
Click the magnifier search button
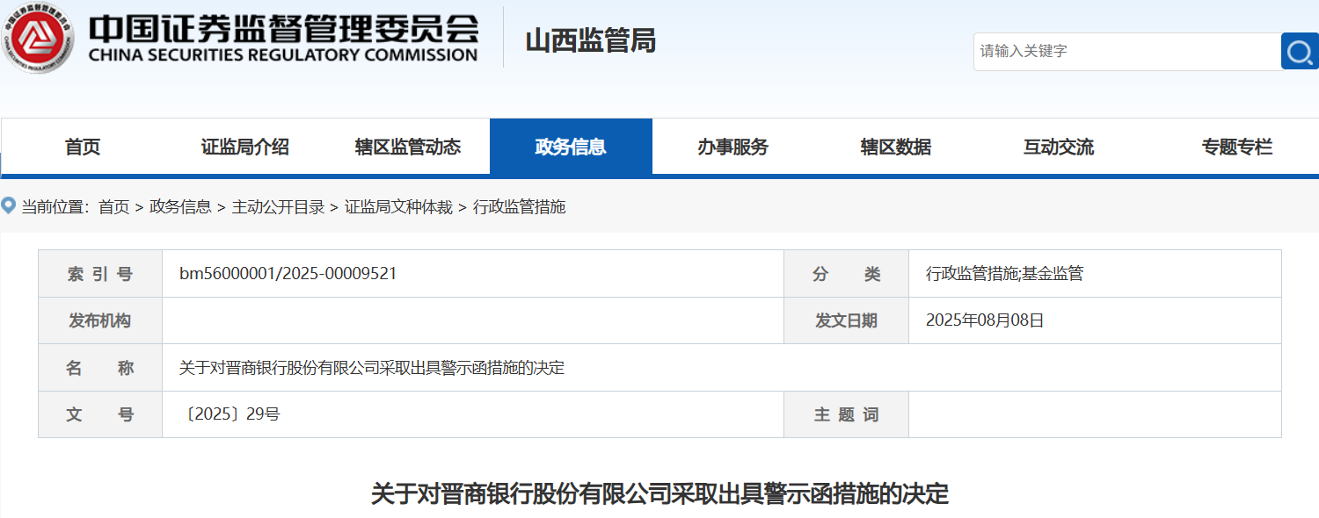coord(1299,52)
